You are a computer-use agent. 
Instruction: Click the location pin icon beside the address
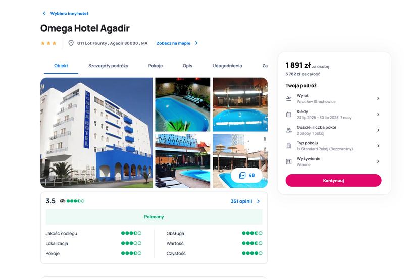click(71, 43)
